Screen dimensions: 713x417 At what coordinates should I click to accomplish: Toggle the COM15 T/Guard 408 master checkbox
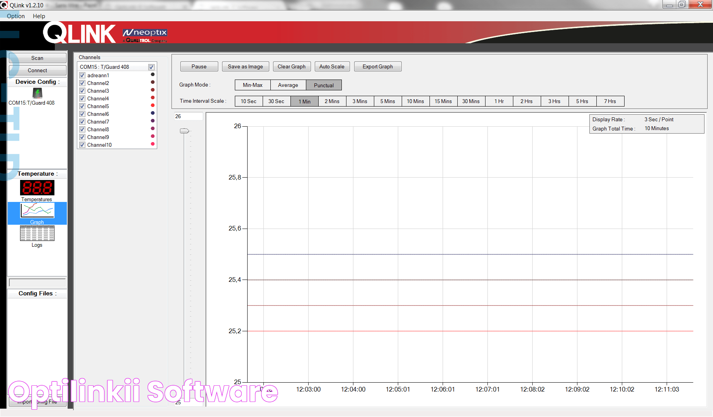(151, 67)
